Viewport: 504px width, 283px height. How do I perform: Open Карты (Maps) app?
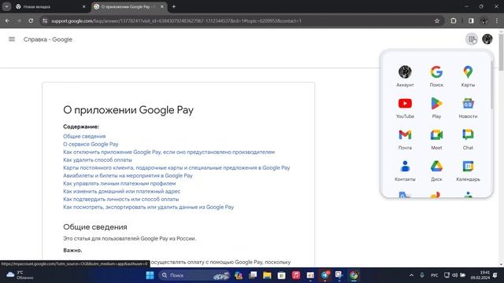pyautogui.click(x=468, y=76)
